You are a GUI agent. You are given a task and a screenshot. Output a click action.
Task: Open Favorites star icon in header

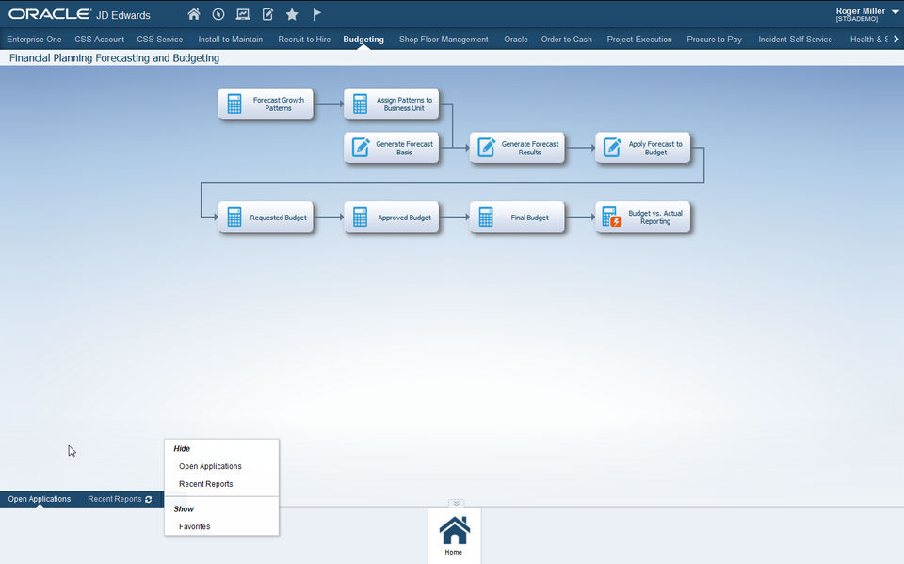coord(292,14)
